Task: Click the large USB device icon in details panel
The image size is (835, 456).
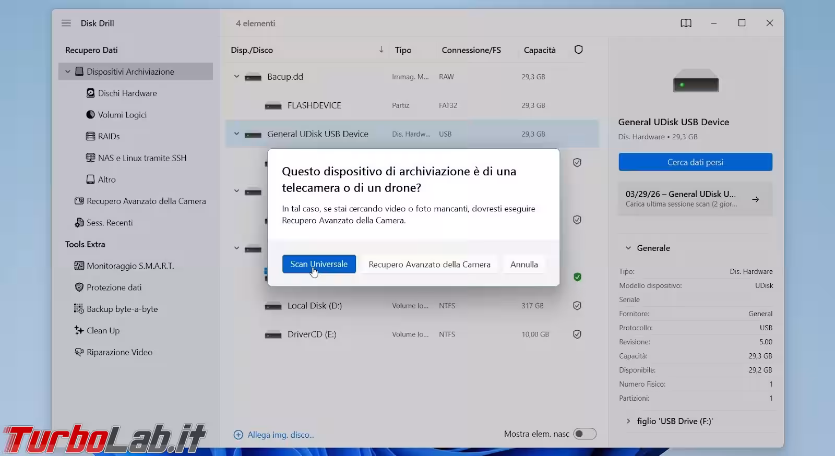Action: click(x=696, y=81)
